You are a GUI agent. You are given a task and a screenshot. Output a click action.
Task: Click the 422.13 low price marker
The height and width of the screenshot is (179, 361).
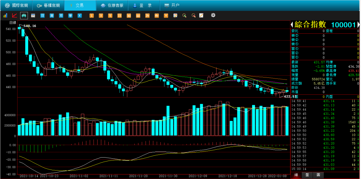290,97
